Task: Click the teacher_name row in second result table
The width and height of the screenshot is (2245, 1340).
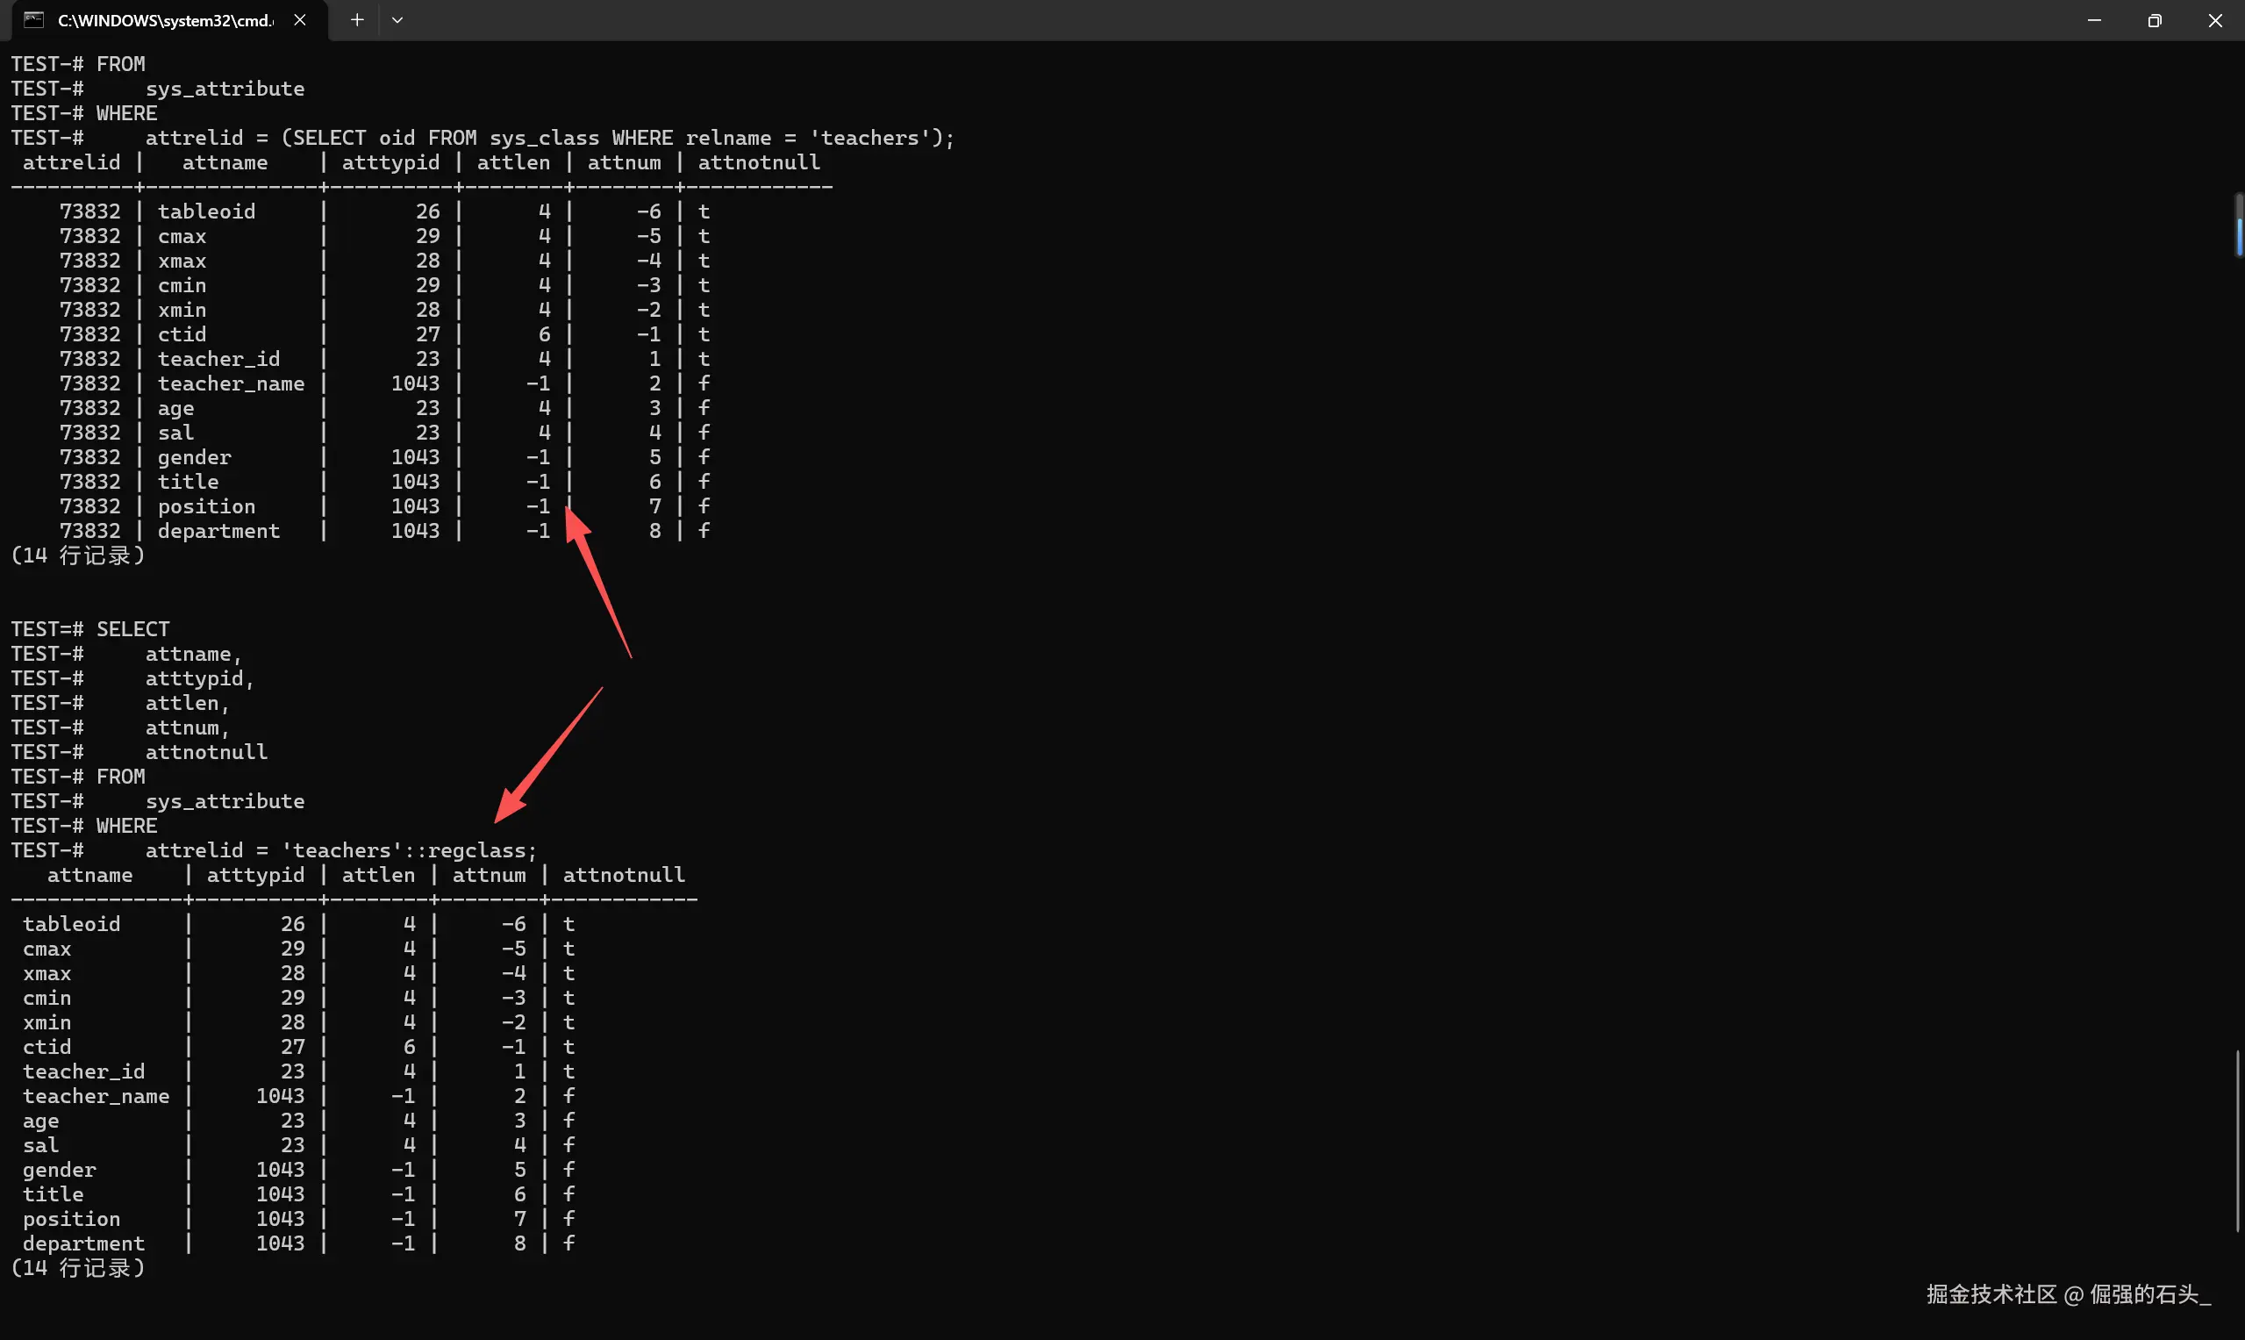Action: [x=96, y=1096]
